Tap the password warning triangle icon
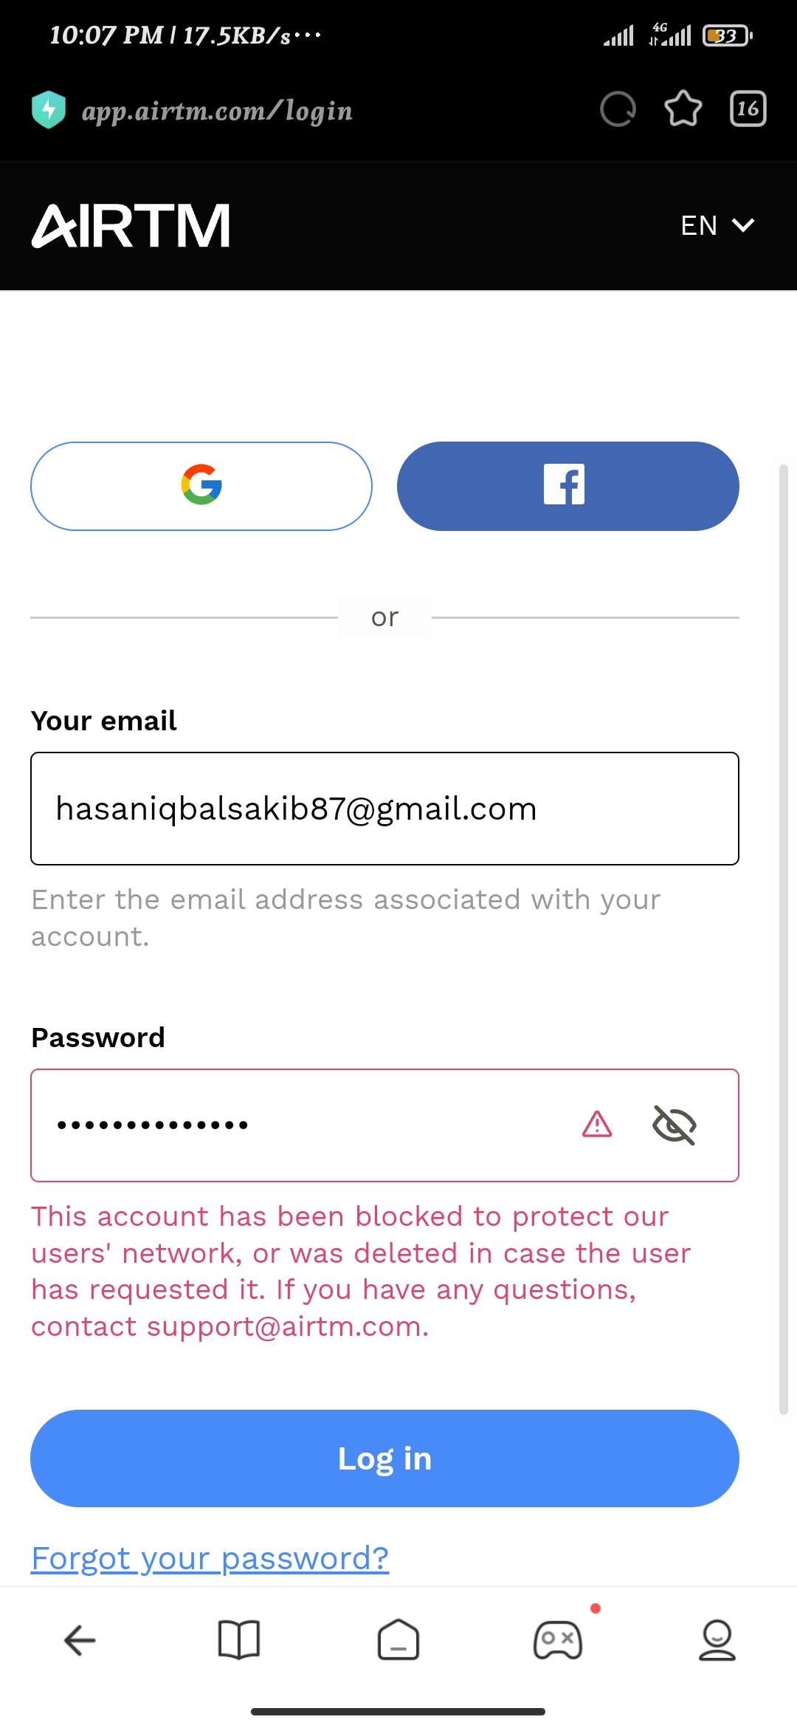The height and width of the screenshot is (1728, 797). 597,1125
